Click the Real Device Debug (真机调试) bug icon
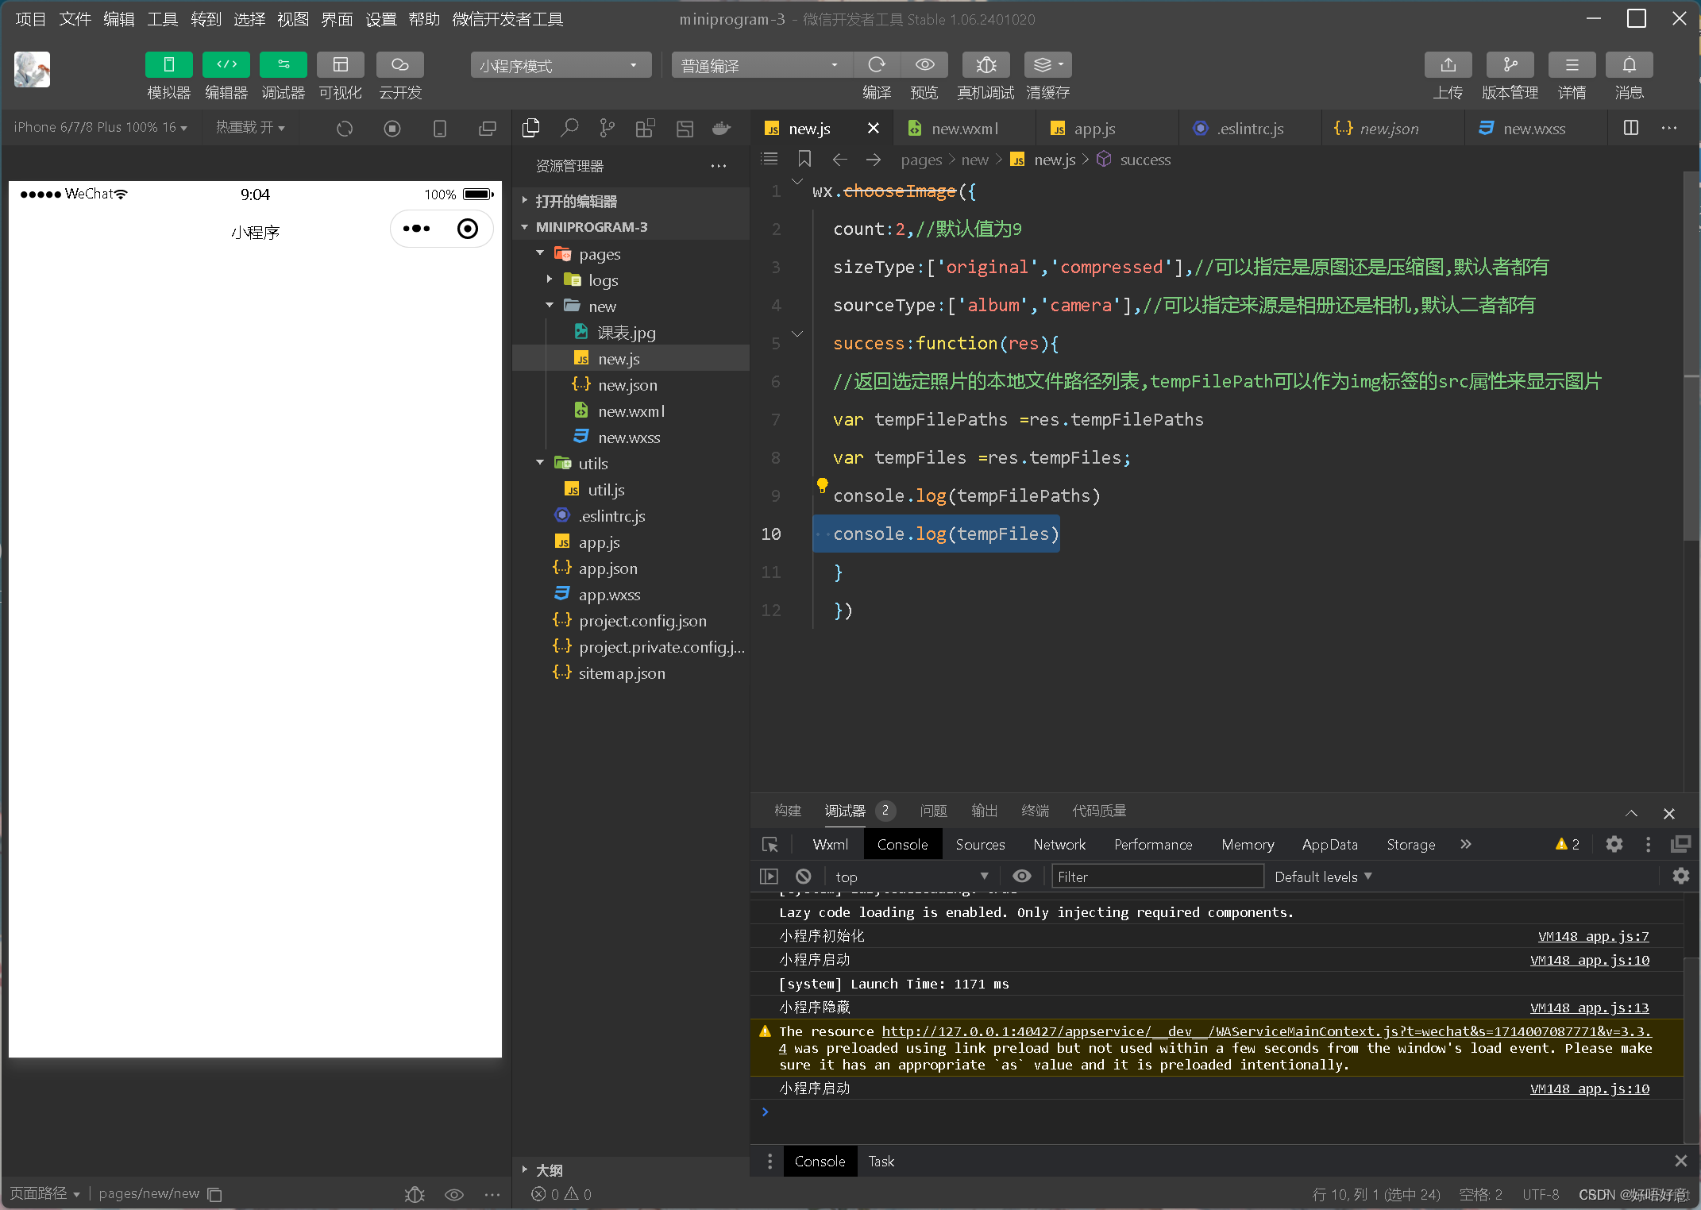Screen dimensions: 1701x1210 click(985, 65)
